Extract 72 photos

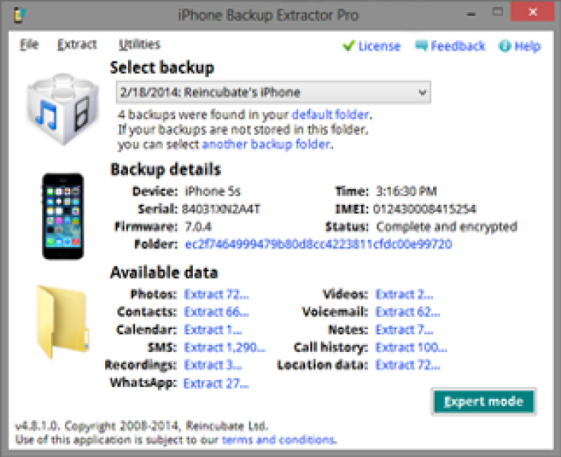216,294
